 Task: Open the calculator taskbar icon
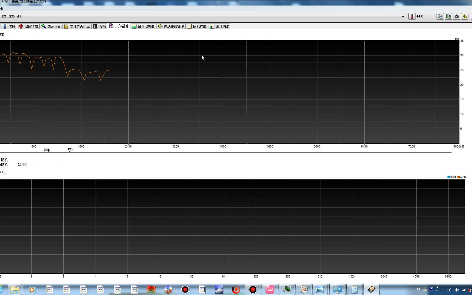click(355, 290)
